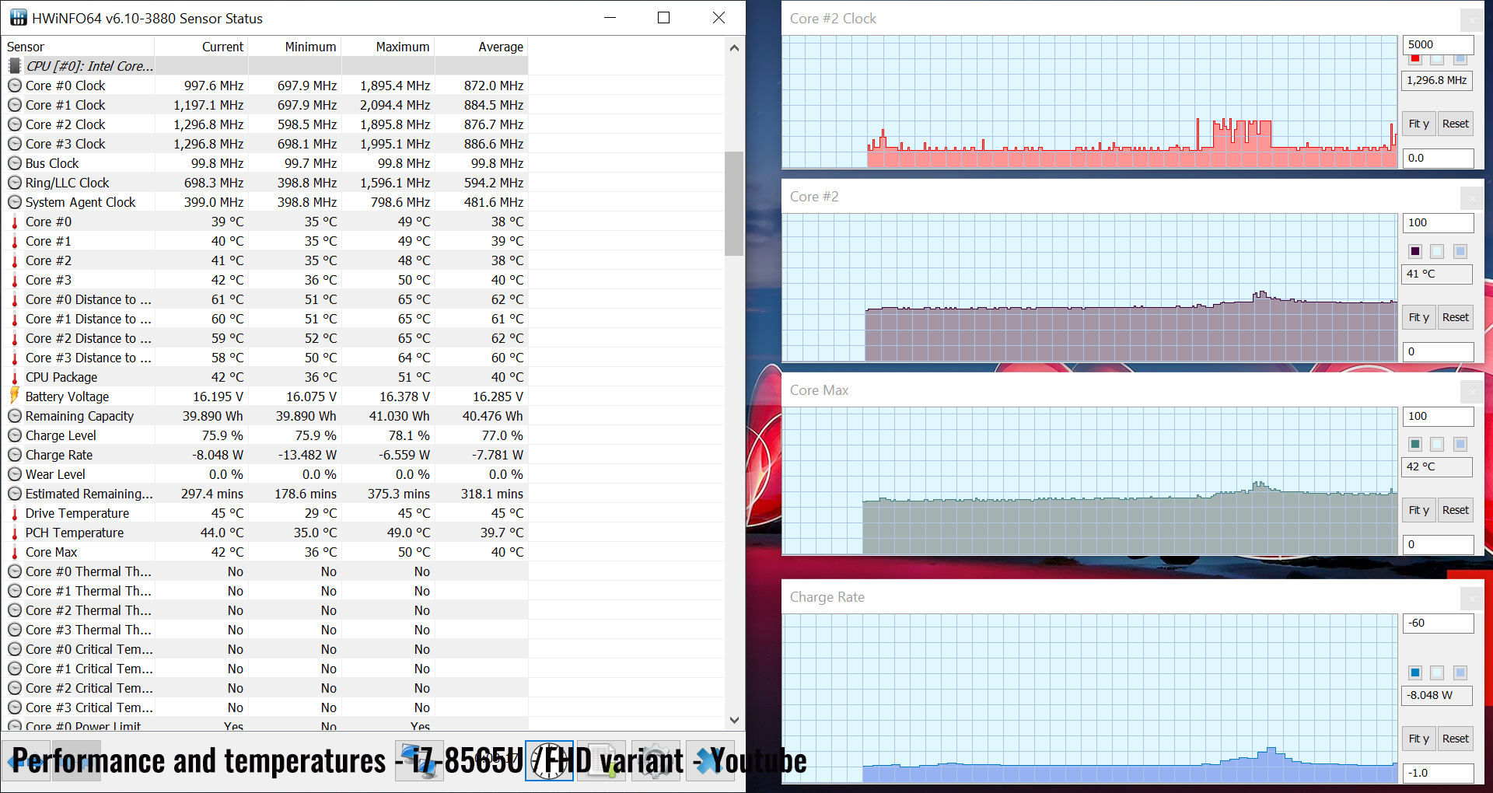
Task: Click the second blue arrow icon in the bottom toolbar
Action: click(x=76, y=761)
